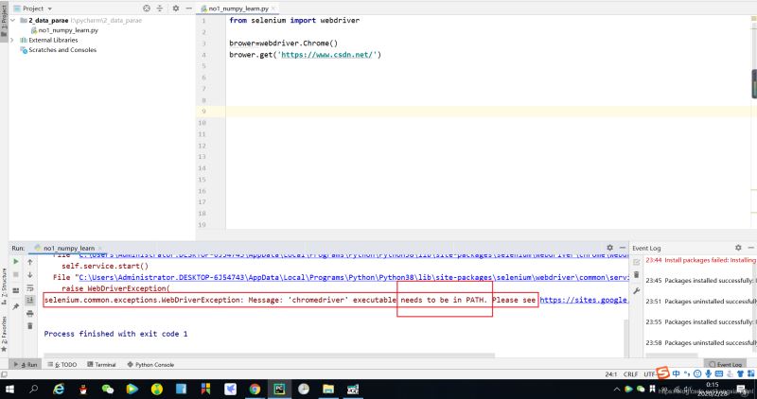Open the Event Log bottom tab

tap(725, 365)
